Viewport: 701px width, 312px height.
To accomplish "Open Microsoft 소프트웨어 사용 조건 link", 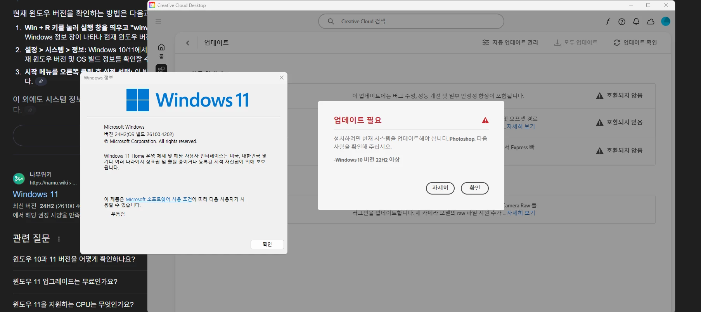I will click(159, 199).
